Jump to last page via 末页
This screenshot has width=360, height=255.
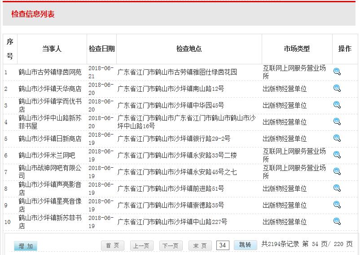click(x=200, y=246)
